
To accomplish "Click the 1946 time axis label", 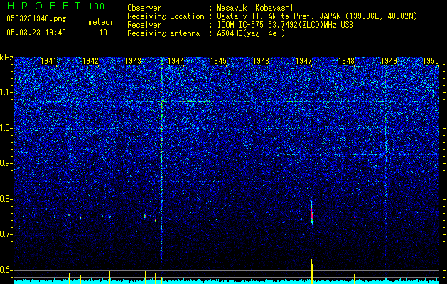I will pyautogui.click(x=261, y=61).
